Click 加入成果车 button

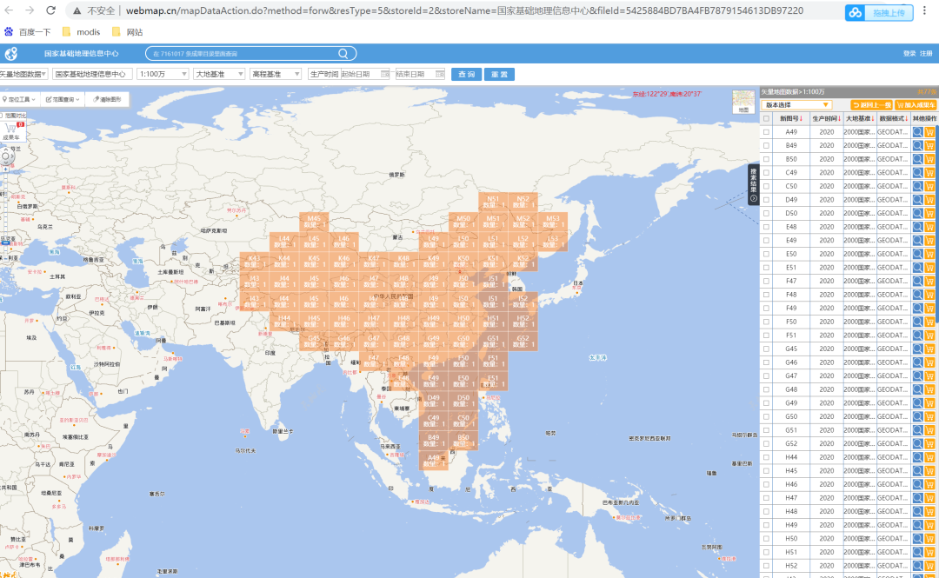(916, 105)
